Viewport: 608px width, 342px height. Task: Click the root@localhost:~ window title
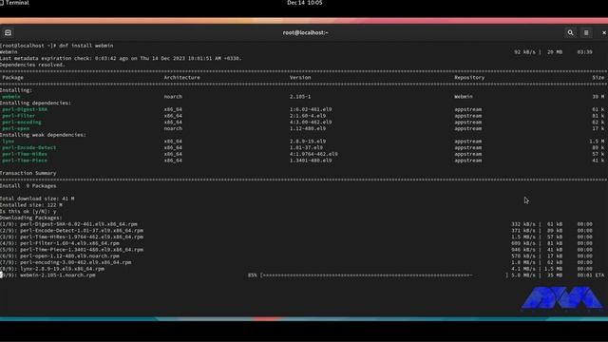coord(305,33)
